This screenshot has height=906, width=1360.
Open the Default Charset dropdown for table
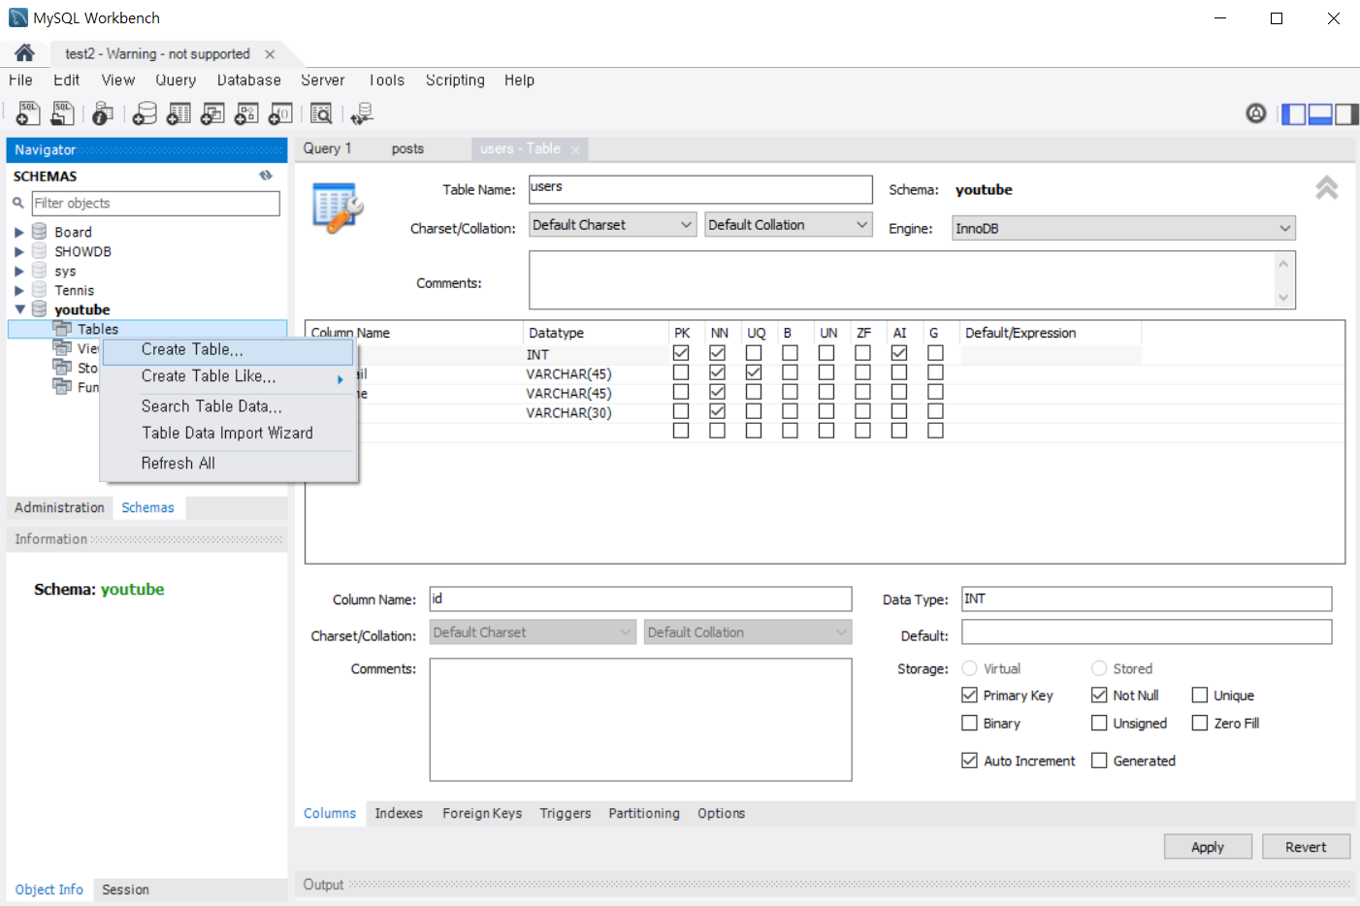click(x=613, y=225)
